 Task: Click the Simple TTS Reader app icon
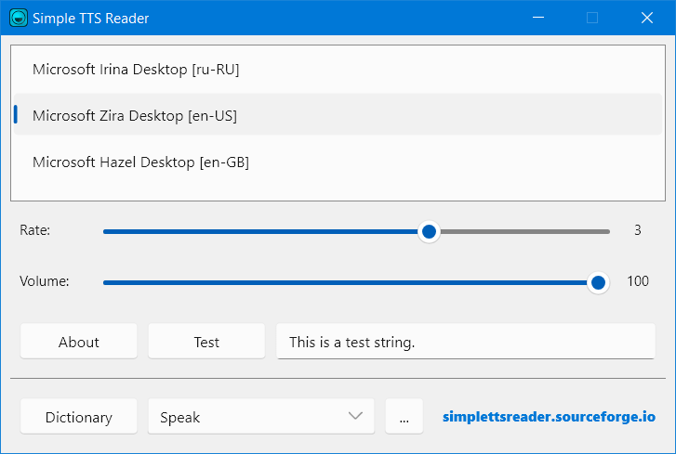(18, 18)
